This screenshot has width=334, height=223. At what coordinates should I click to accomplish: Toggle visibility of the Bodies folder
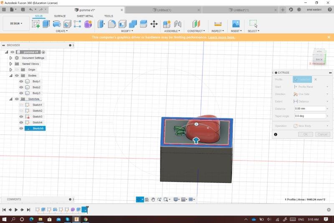17,76
